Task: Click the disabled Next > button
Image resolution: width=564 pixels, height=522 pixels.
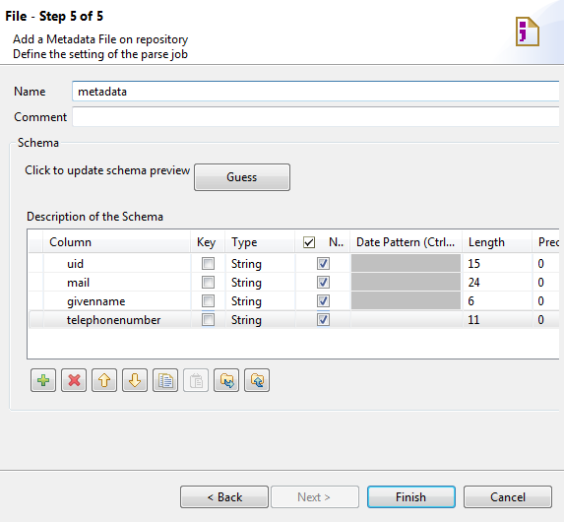Action: pyautogui.click(x=315, y=496)
